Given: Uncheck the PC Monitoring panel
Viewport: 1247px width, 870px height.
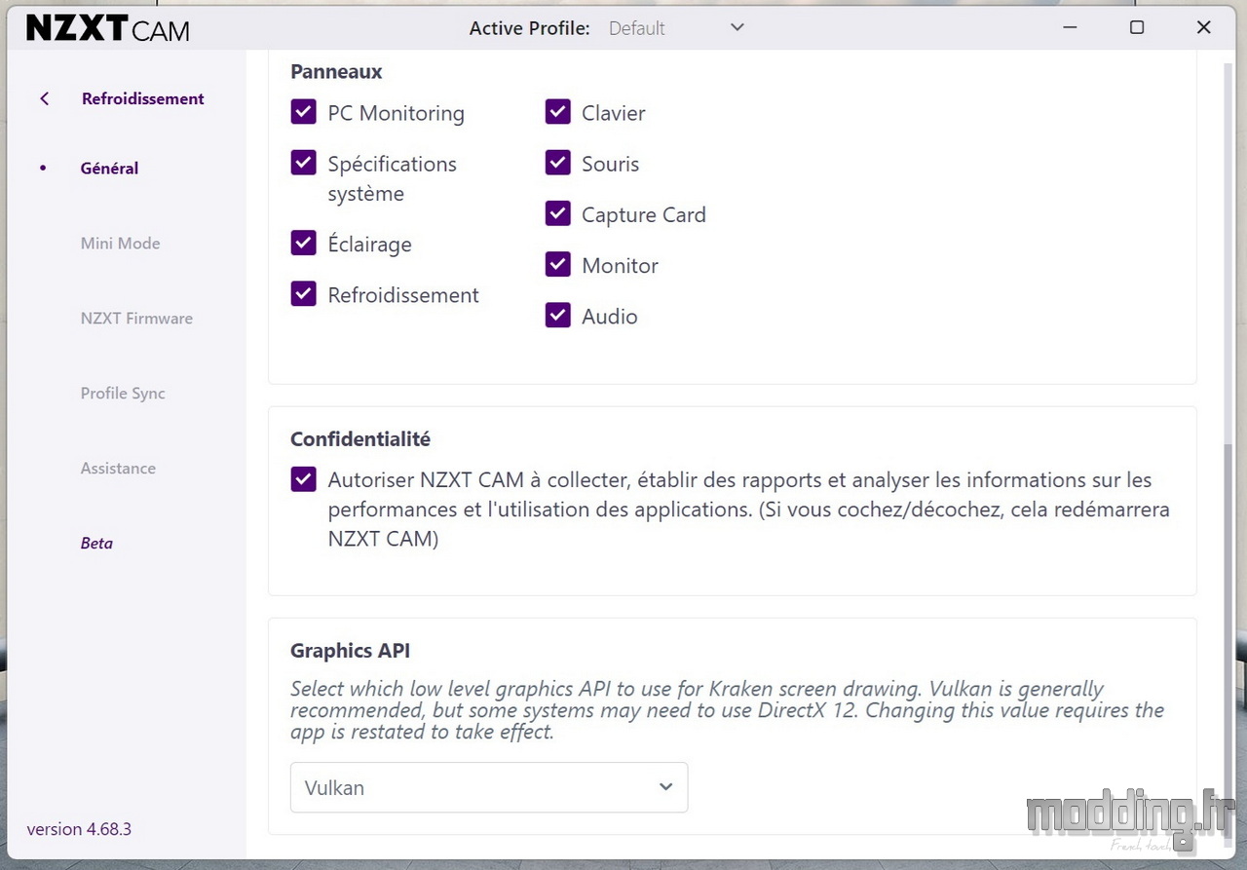Looking at the screenshot, I should pyautogui.click(x=303, y=112).
